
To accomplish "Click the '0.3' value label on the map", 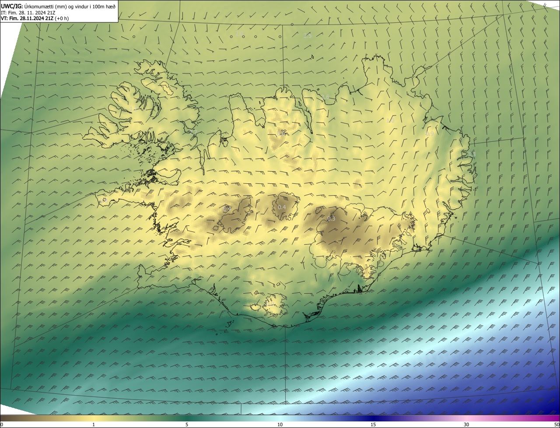I will [x=331, y=218].
